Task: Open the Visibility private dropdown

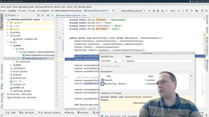Action: (x=113, y=61)
